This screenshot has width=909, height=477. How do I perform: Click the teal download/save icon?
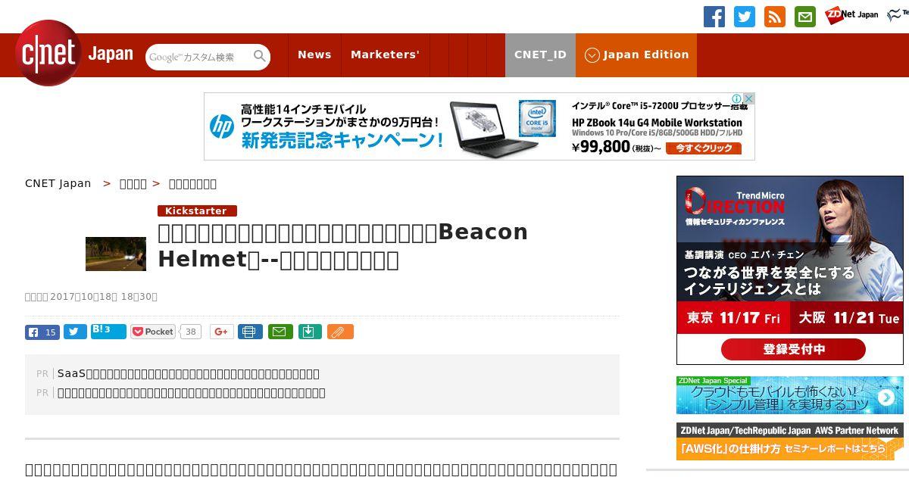[310, 332]
